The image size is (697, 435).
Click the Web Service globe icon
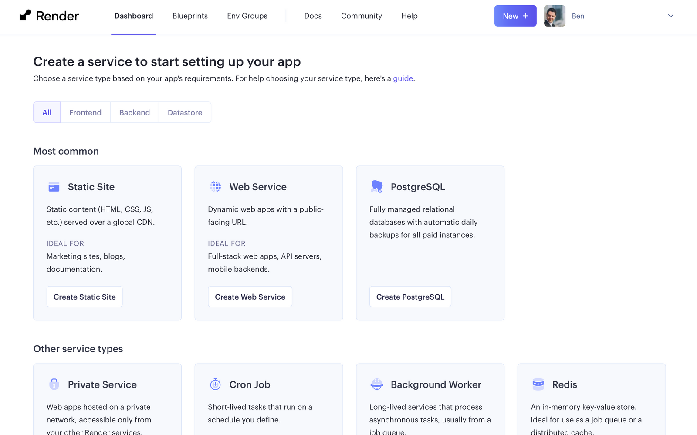click(216, 187)
